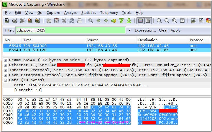Expand the Ethernet II tree node

[5, 65]
